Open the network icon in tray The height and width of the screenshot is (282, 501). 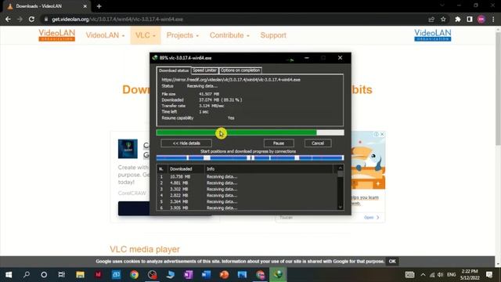click(x=432, y=275)
